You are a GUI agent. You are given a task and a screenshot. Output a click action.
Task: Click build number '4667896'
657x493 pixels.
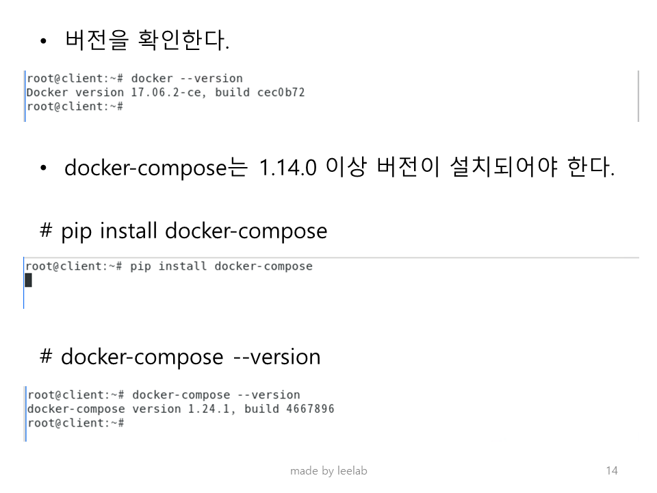(310, 409)
